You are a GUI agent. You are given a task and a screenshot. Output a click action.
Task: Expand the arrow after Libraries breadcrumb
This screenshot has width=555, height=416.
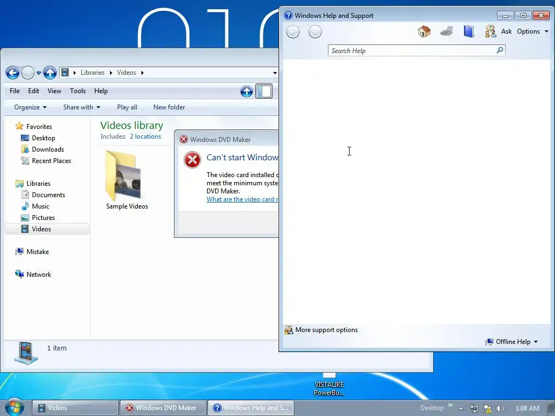click(x=111, y=73)
